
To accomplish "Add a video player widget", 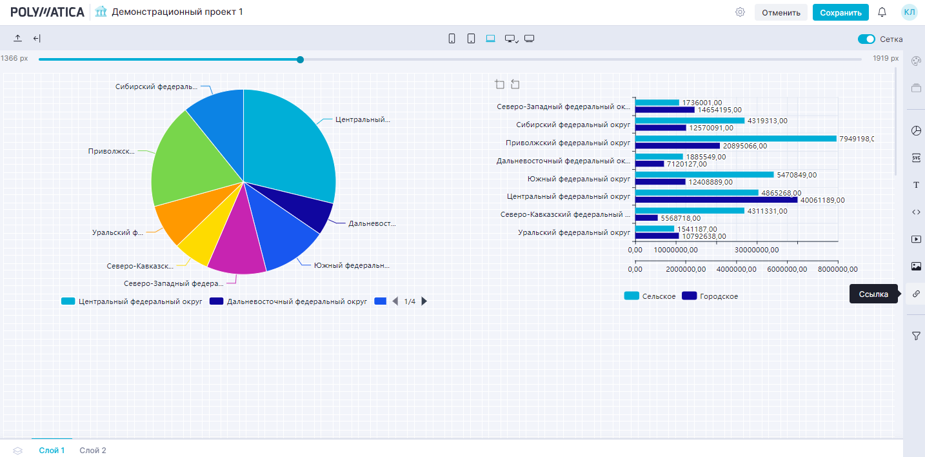I will [916, 239].
